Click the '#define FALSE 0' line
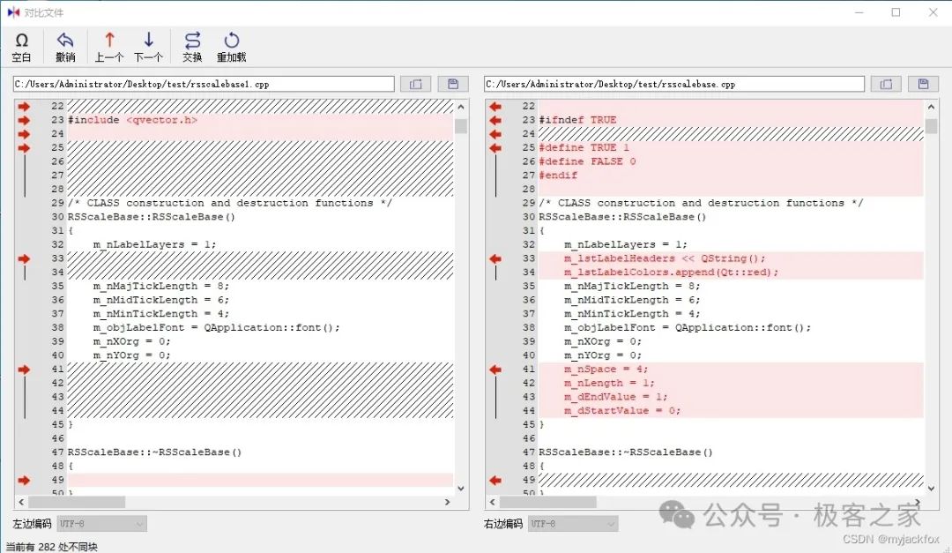This screenshot has width=952, height=553. click(587, 161)
